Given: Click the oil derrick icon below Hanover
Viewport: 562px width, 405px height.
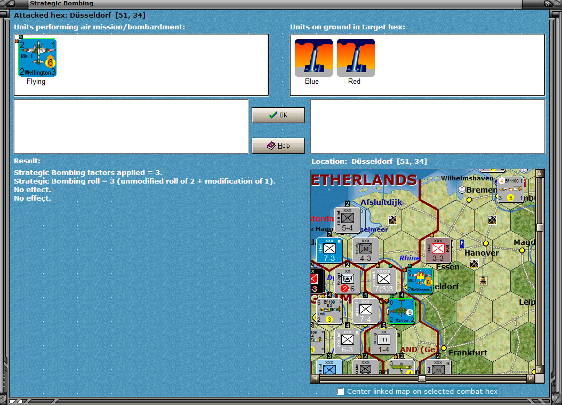Looking at the screenshot, I should 483,281.
